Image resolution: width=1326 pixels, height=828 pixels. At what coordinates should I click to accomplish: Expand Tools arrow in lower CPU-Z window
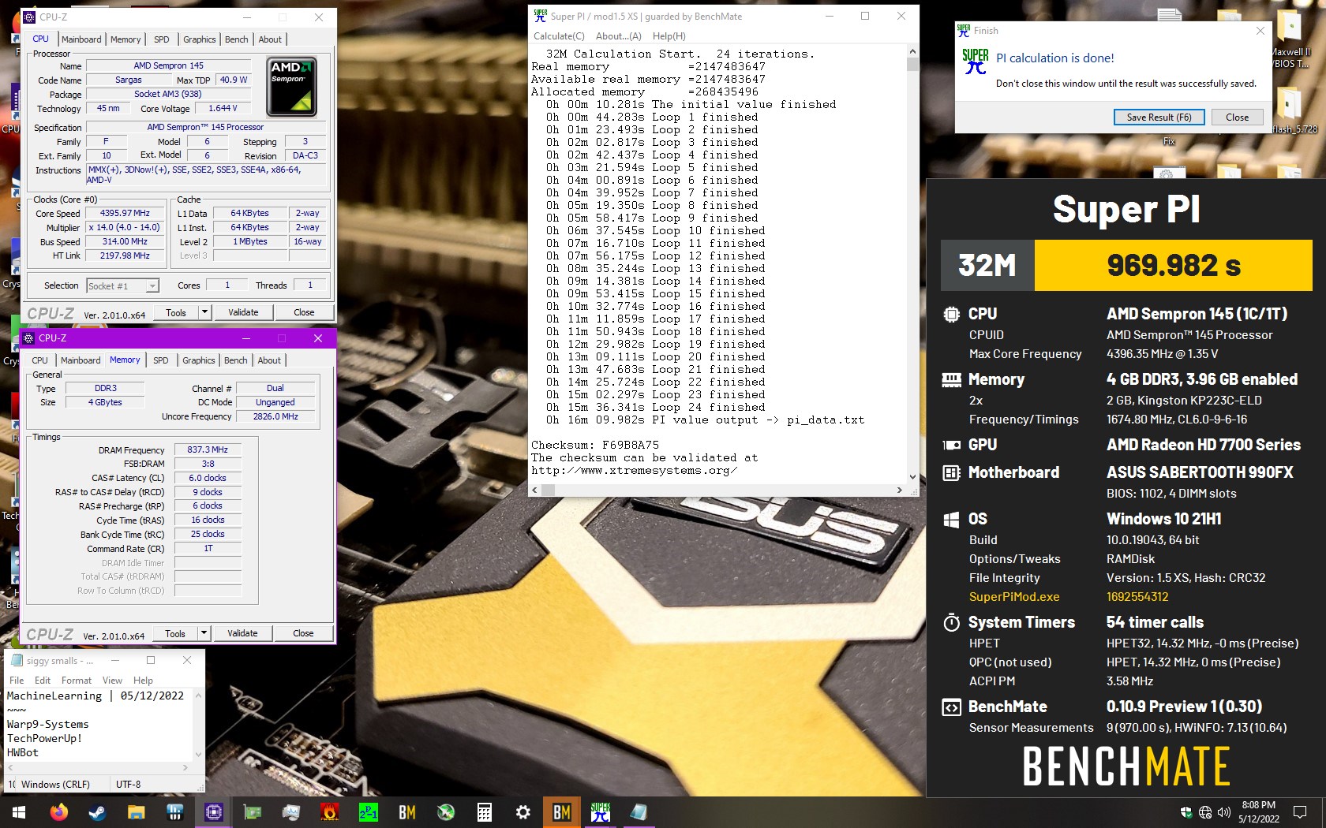(204, 633)
